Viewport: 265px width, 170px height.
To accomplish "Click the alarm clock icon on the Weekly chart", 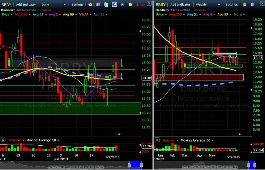I will pyautogui.click(x=244, y=4).
